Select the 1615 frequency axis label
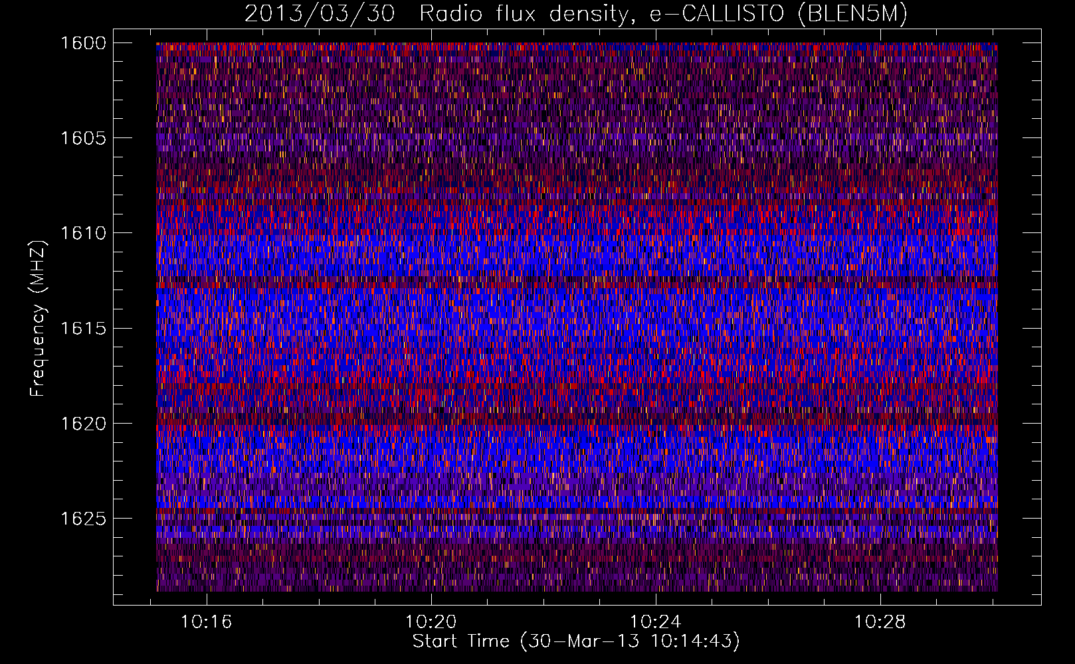This screenshot has width=1075, height=664. tap(83, 329)
